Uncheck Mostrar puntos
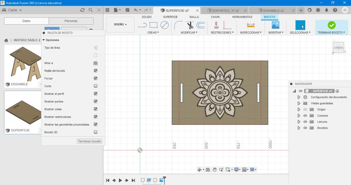351x185 pixels. (x=95, y=101)
